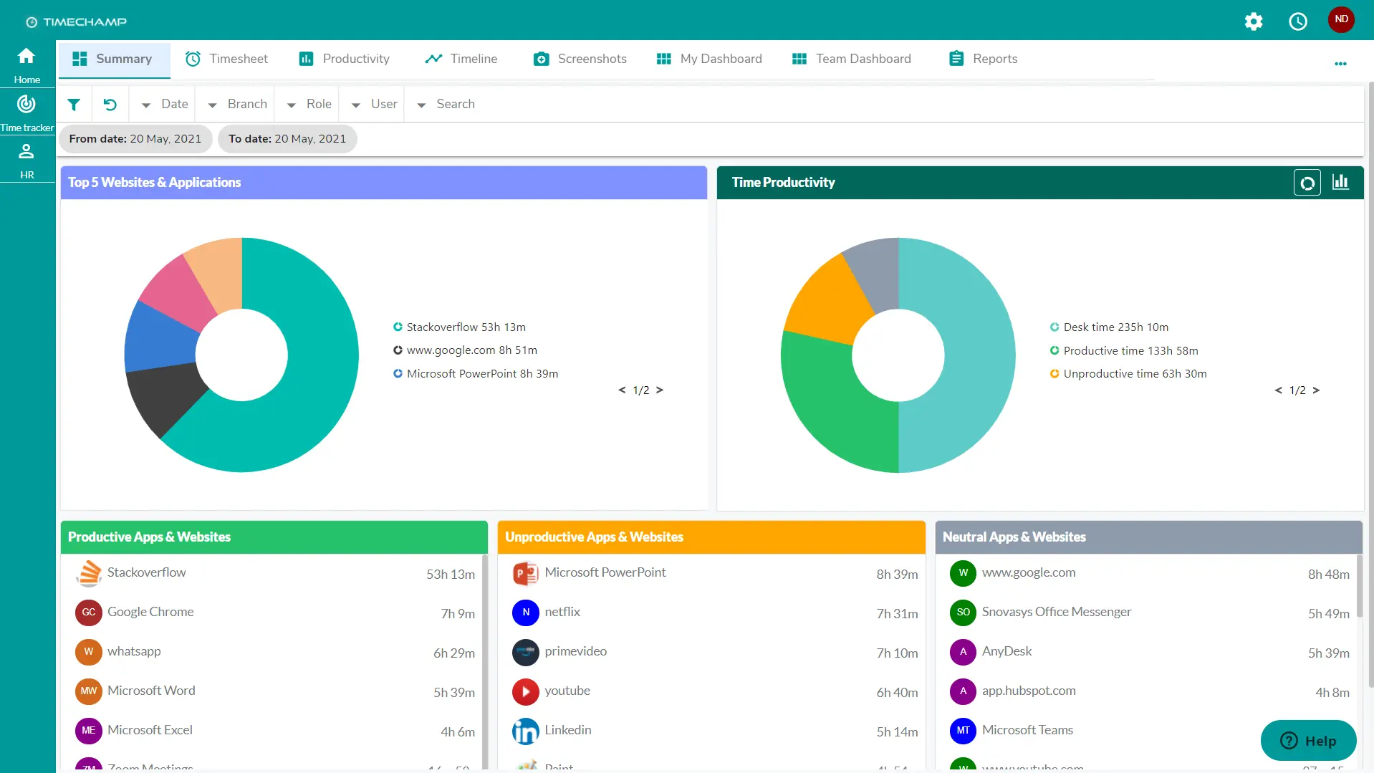The width and height of the screenshot is (1374, 773).
Task: Expand the Date filter dropdown
Action: (165, 105)
